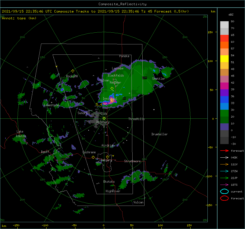Click the yellow diamond marker near Cochrane
The image size is (245, 229).
click(93, 157)
